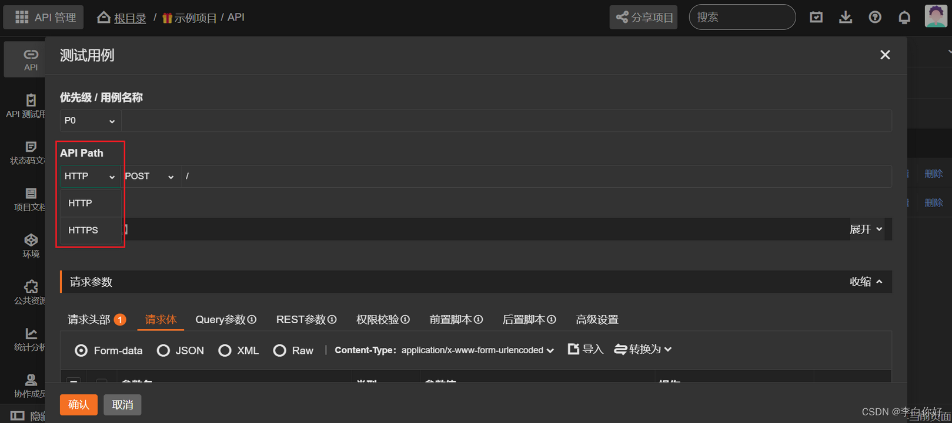Expand the P0 priority dropdown

pos(89,121)
